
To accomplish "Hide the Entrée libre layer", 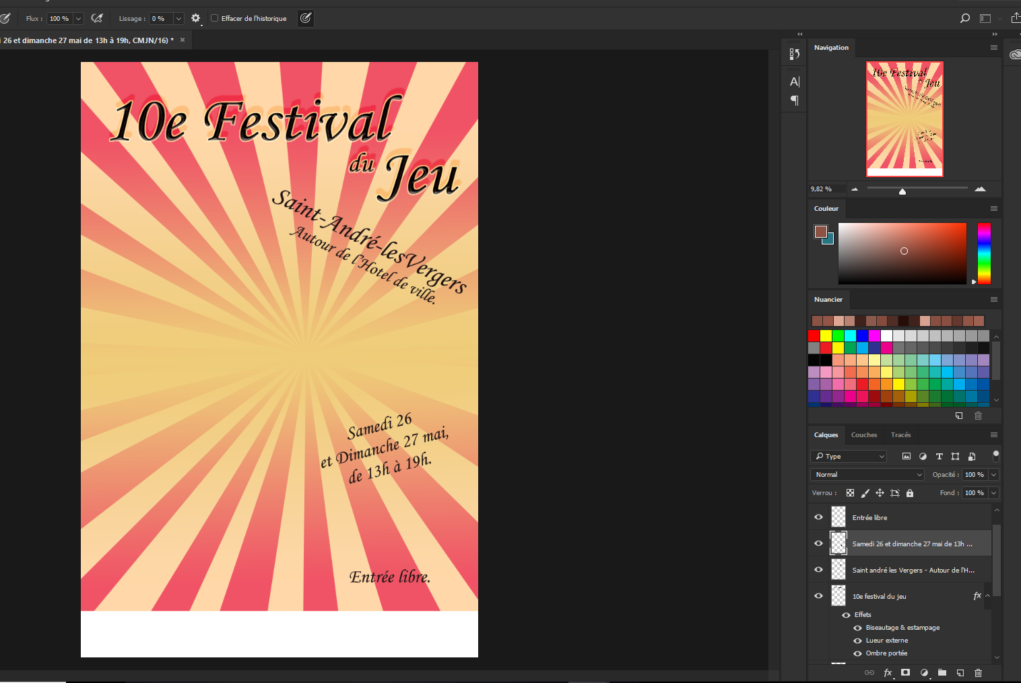I will 818,517.
